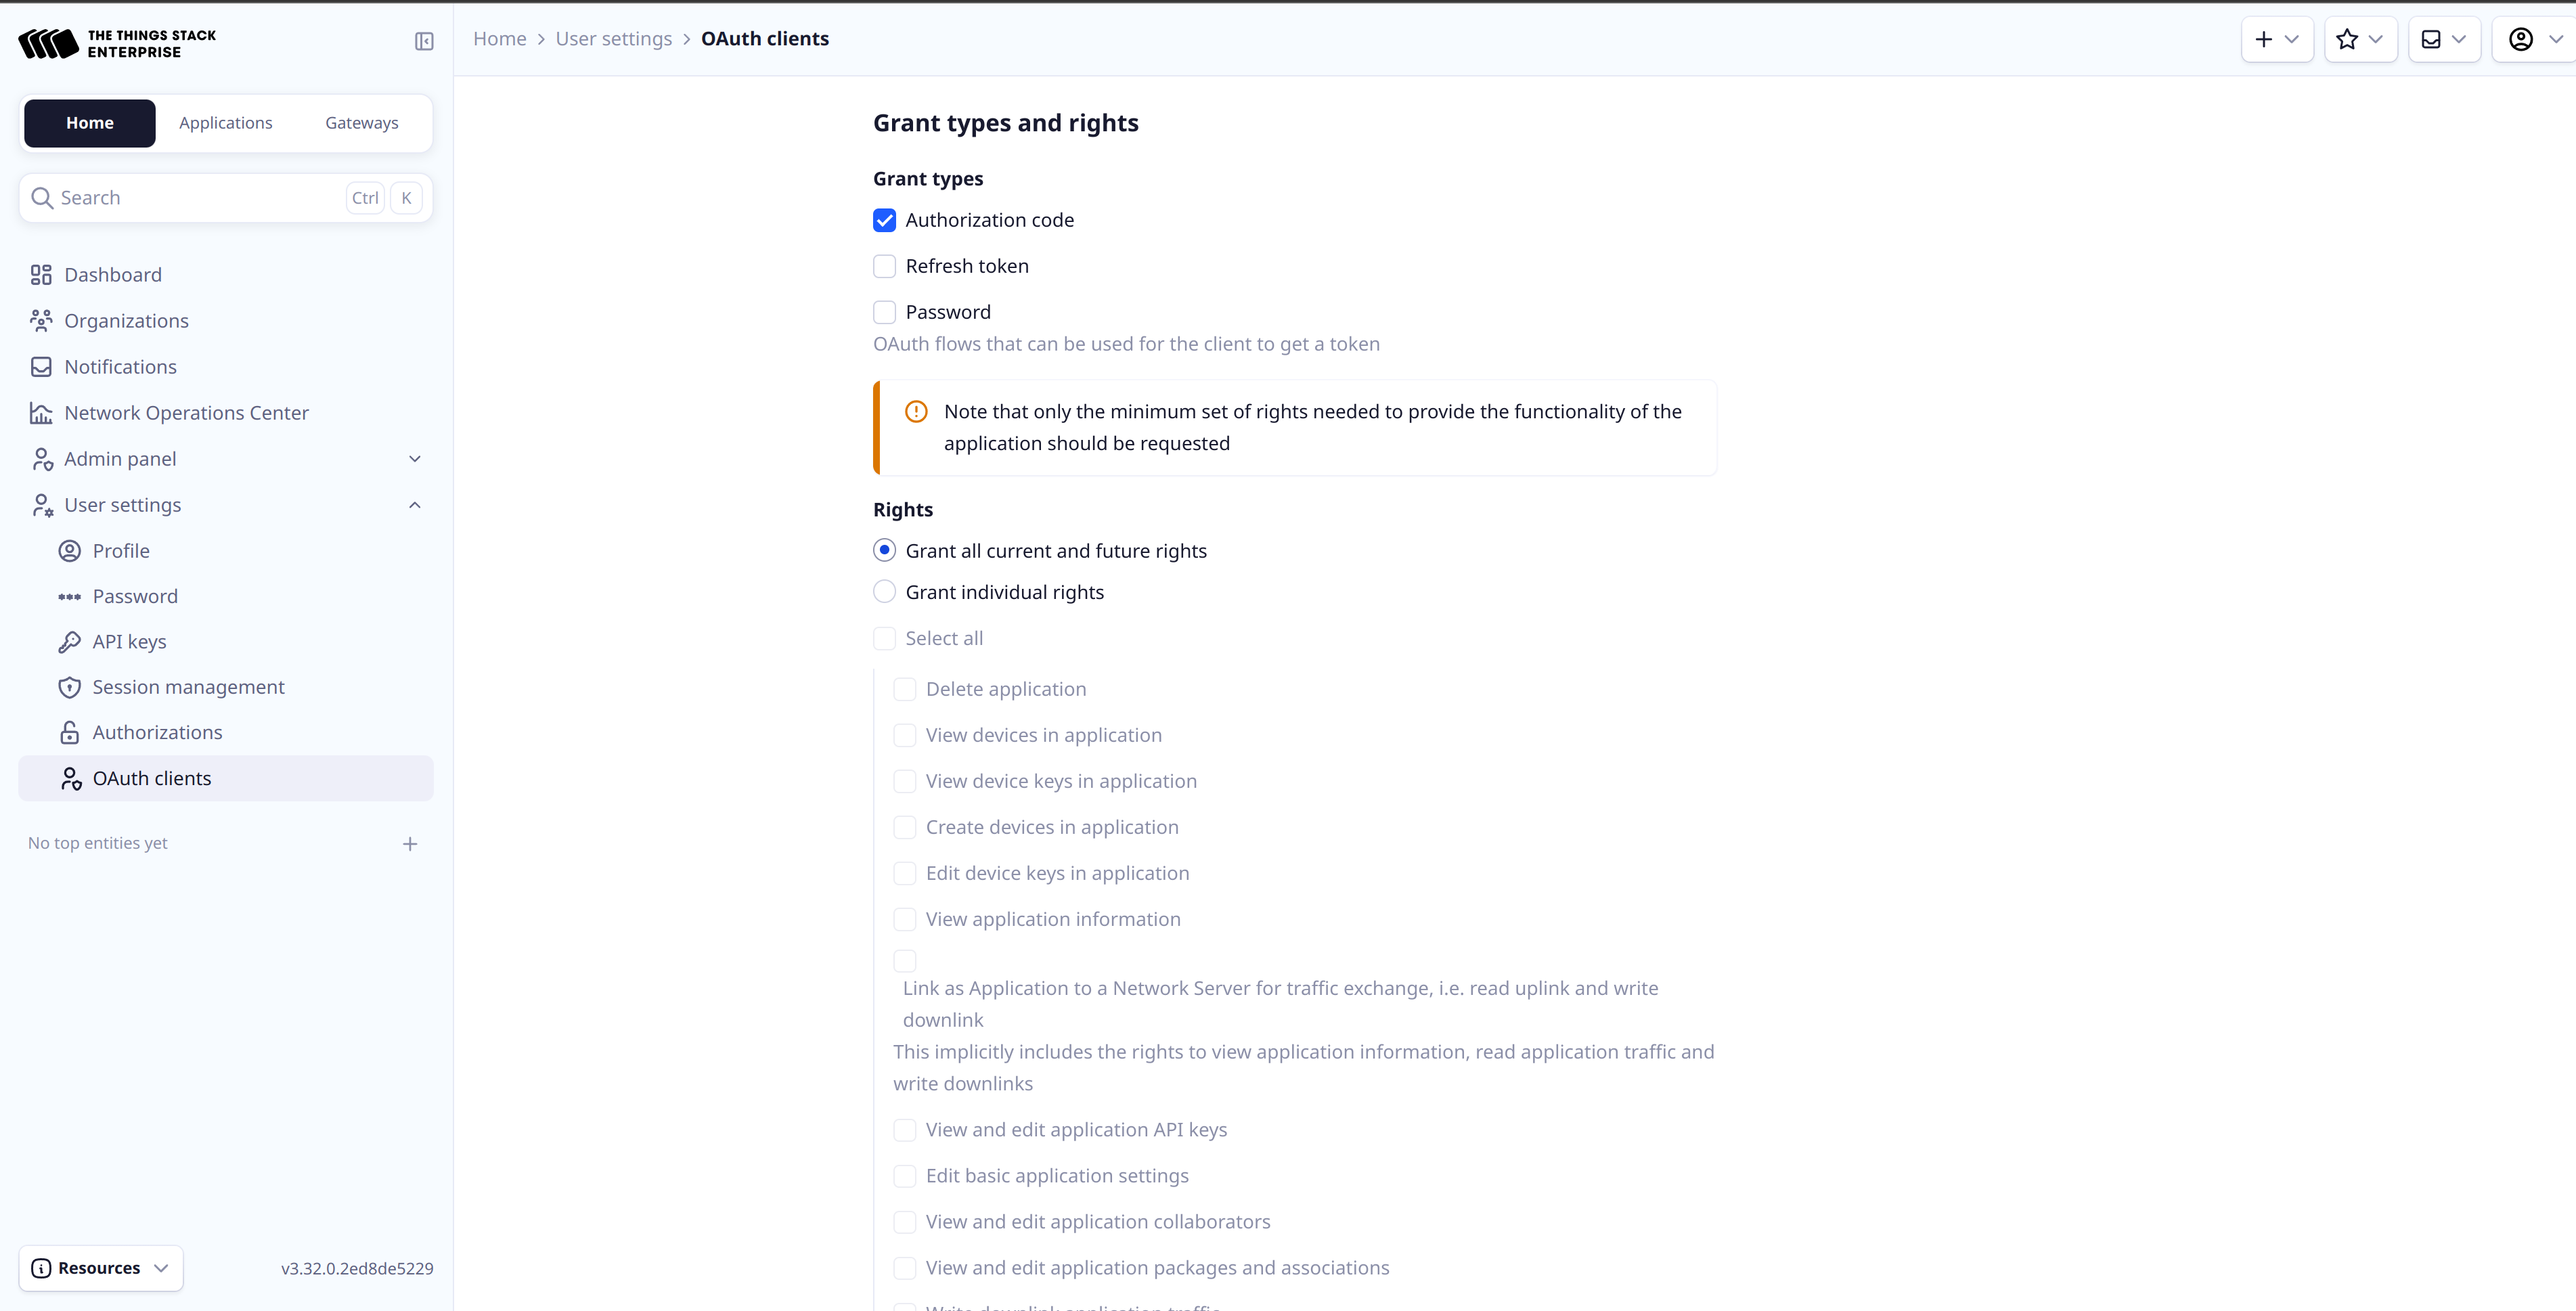Click add entity plus button in sidebar

tap(412, 843)
